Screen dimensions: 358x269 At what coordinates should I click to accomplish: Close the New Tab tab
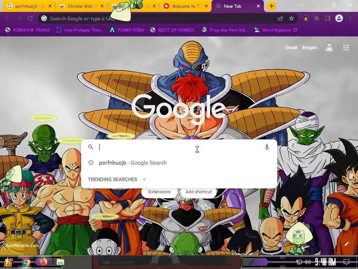coord(258,6)
